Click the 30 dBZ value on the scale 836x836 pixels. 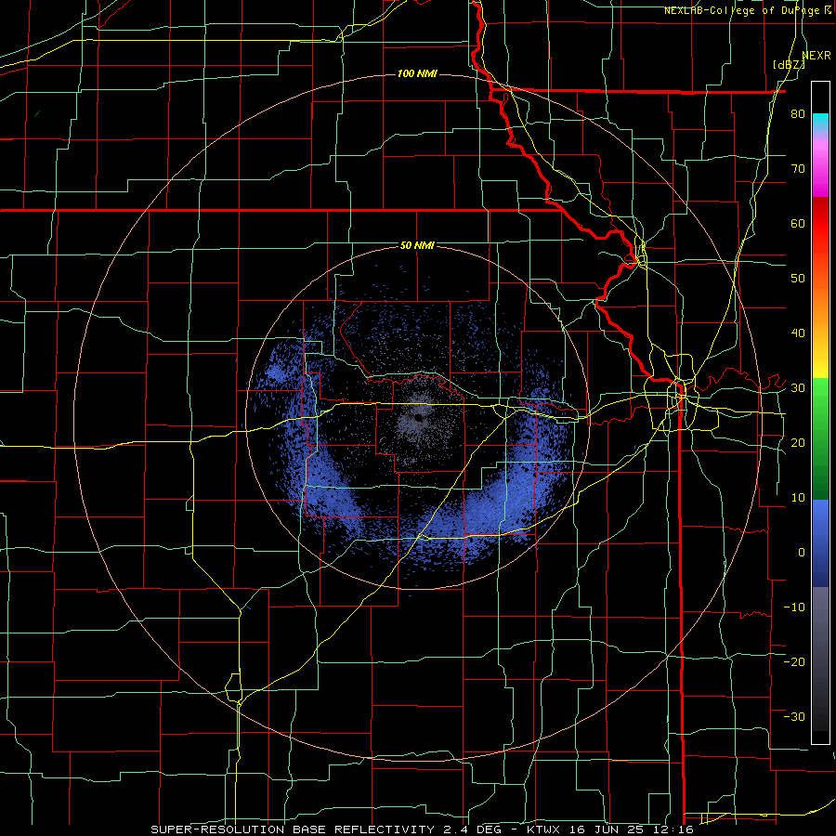(x=798, y=388)
